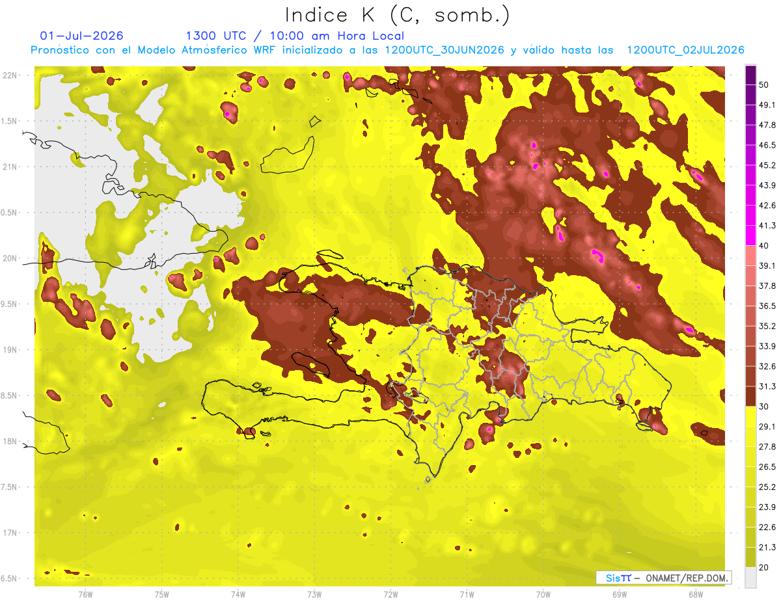
Task: Click legend value "40"
Action: (x=765, y=245)
